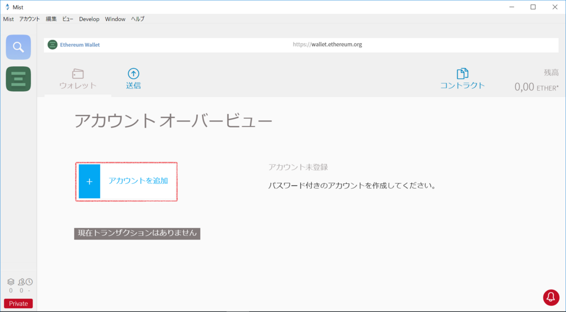Select the green Ethereum Wallet sidebar icon
566x312 pixels.
pyautogui.click(x=18, y=79)
